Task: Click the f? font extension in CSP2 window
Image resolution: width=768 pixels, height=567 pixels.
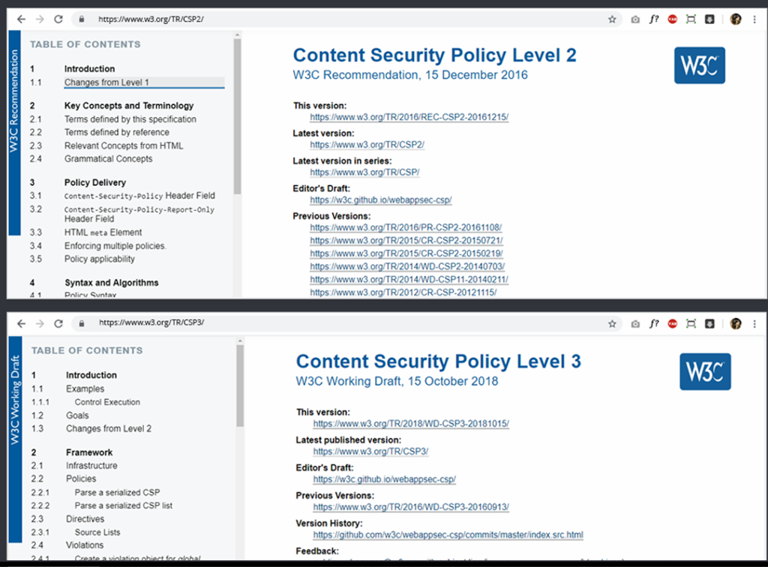Action: 654,19
